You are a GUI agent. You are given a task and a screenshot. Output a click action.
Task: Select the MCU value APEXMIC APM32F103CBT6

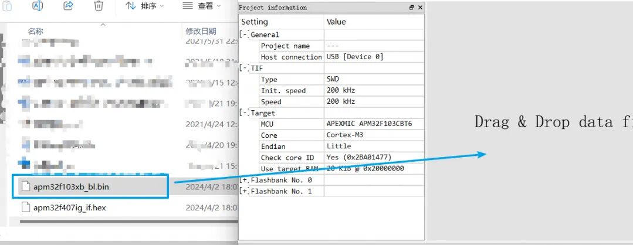point(369,124)
